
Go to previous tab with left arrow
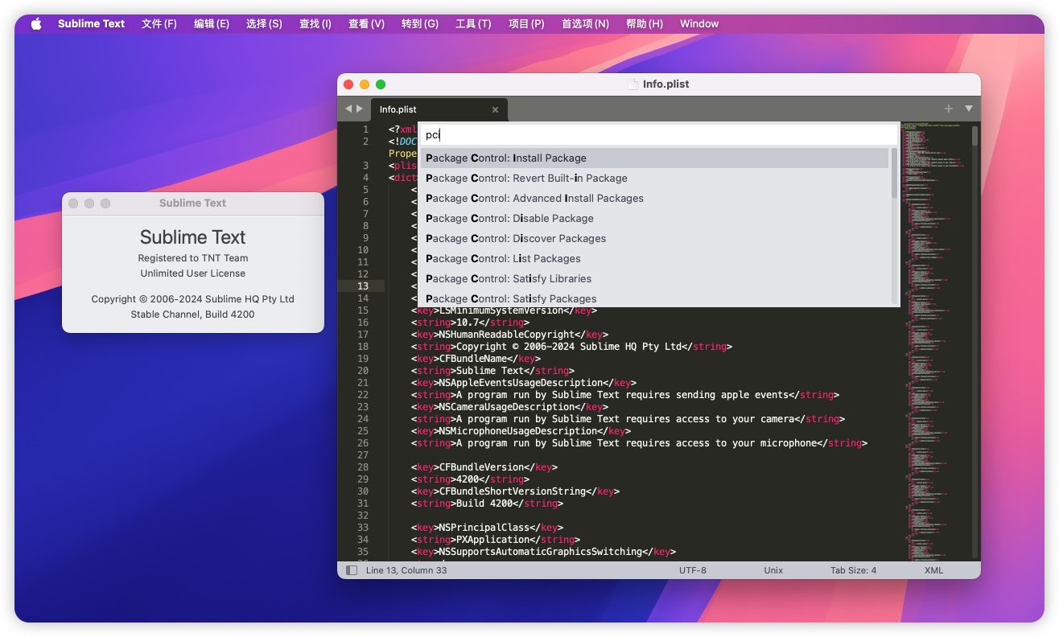[348, 109]
